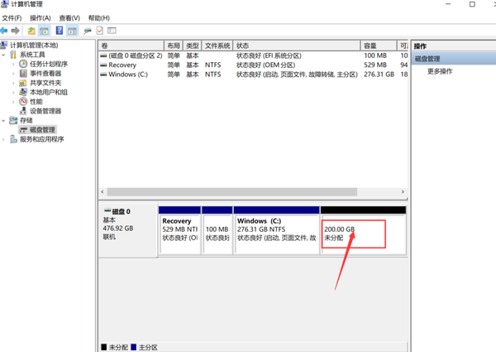The image size is (496, 352).
Task: Collapse the 存储 tree node
Action: (4, 120)
